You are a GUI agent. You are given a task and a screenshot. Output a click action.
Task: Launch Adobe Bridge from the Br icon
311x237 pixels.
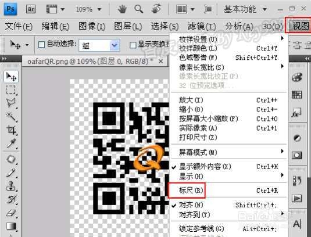pyautogui.click(x=31, y=9)
